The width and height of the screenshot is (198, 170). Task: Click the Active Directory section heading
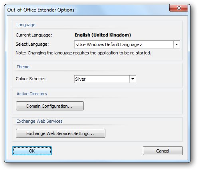(x=32, y=94)
